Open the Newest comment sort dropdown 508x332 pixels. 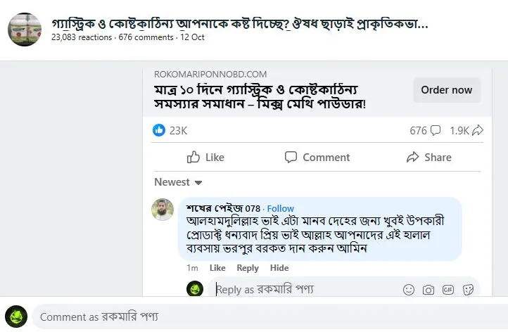point(179,182)
